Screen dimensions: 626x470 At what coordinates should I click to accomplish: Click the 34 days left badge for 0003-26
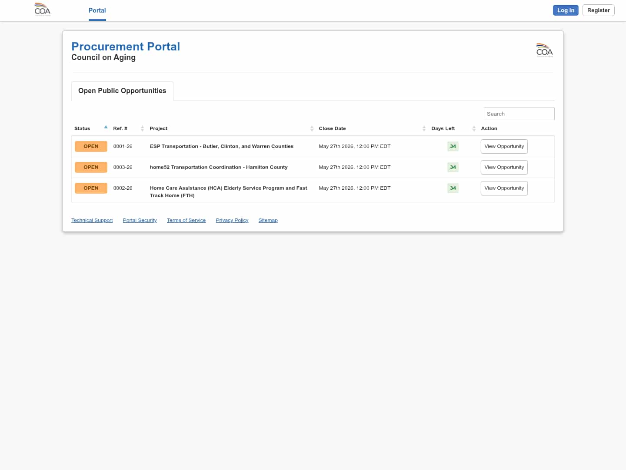[453, 167]
